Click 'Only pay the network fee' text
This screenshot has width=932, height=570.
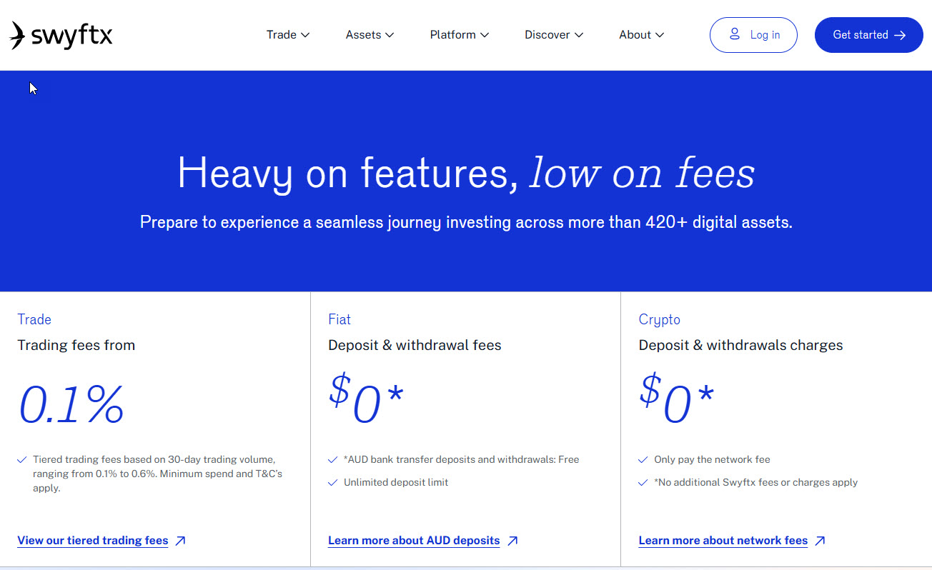(x=712, y=459)
